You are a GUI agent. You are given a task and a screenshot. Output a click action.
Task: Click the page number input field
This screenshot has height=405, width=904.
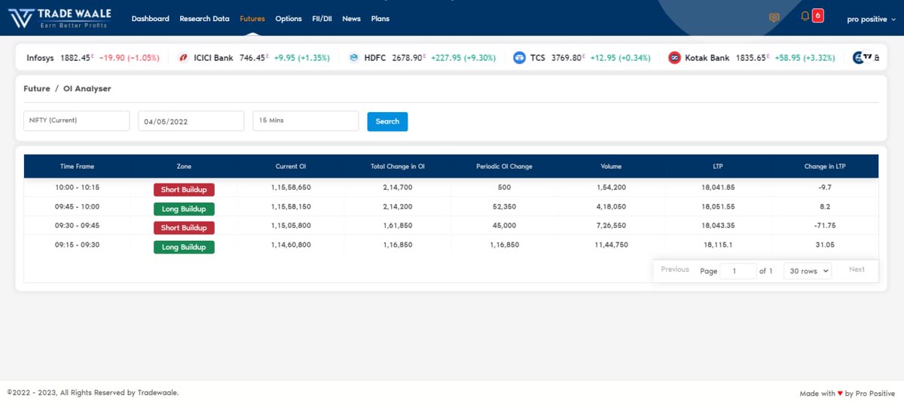(738, 271)
